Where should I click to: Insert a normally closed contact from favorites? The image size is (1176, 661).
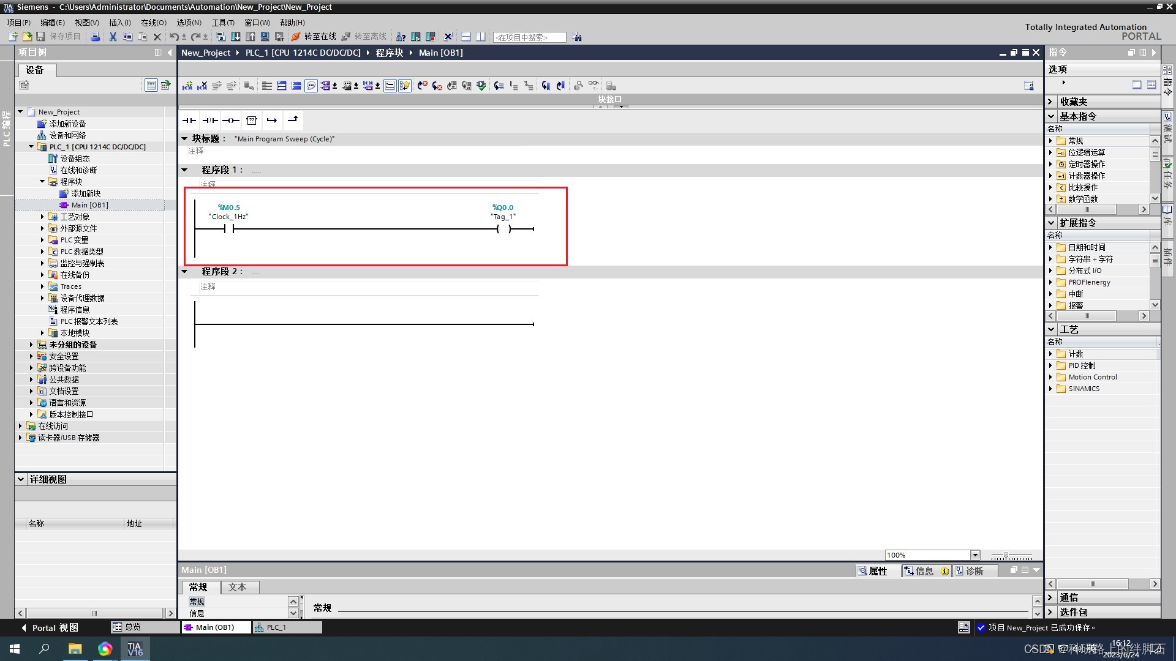210,121
